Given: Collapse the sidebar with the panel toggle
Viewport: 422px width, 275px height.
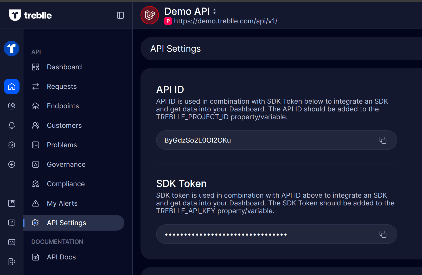Looking at the screenshot, I should coord(120,15).
